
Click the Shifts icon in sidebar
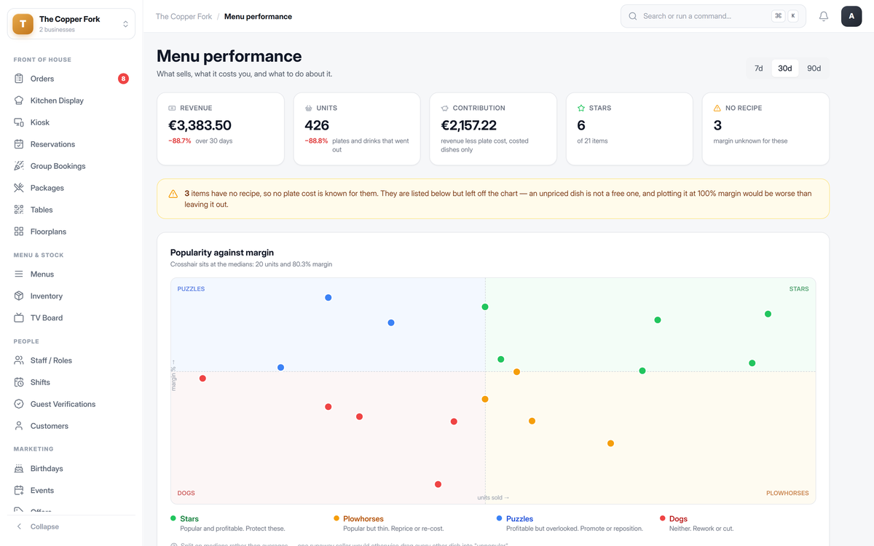19,382
